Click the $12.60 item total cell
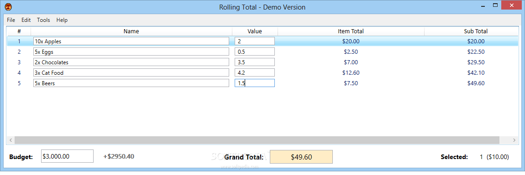Screen dimensions: 525x175 [351, 73]
